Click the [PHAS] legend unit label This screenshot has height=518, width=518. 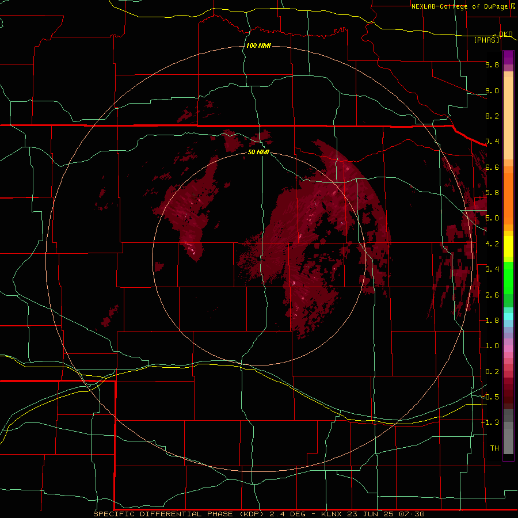point(486,40)
